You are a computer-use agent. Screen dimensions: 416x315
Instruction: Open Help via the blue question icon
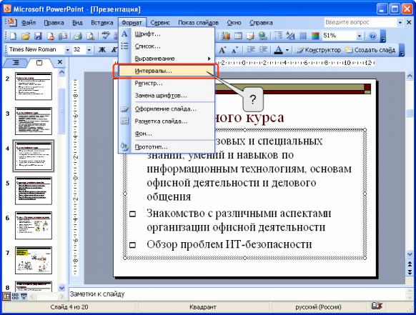(x=372, y=36)
